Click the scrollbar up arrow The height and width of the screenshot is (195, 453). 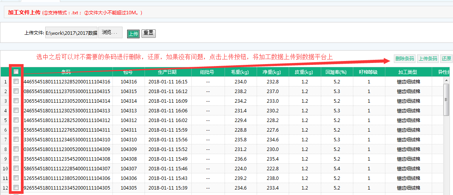click(446, 80)
